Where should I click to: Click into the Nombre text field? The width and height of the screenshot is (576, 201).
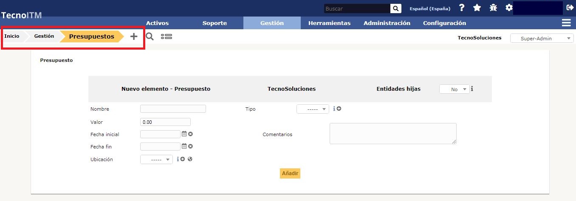(x=173, y=109)
